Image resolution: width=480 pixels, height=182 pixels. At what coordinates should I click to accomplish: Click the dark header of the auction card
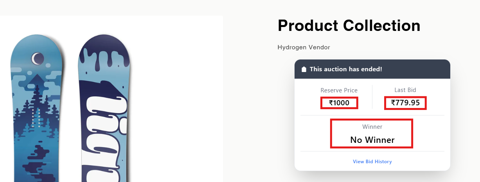(x=372, y=69)
